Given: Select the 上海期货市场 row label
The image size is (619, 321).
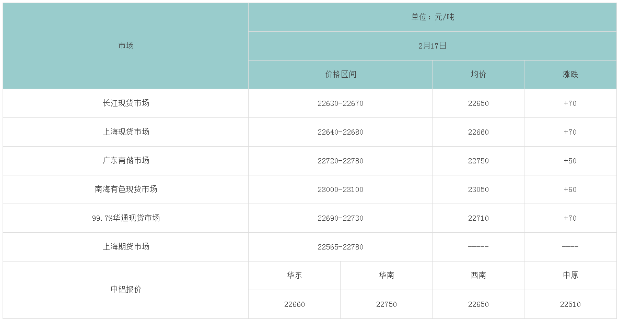Looking at the screenshot, I should (x=126, y=247).
